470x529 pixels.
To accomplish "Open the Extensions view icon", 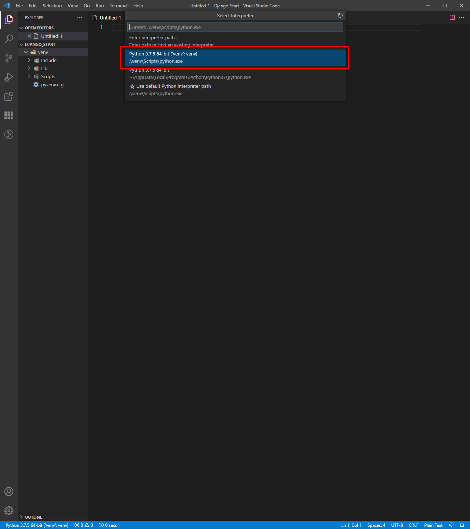I will tap(9, 96).
